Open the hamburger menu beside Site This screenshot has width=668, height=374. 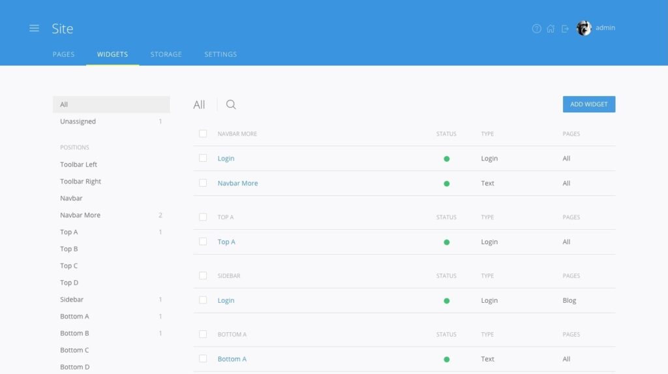34,28
